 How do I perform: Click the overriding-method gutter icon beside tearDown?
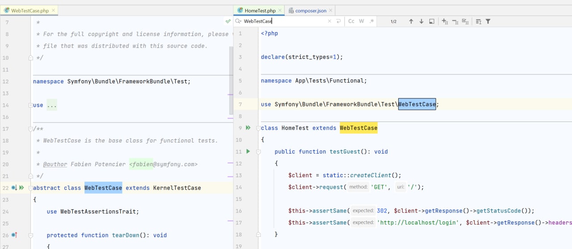14,235
